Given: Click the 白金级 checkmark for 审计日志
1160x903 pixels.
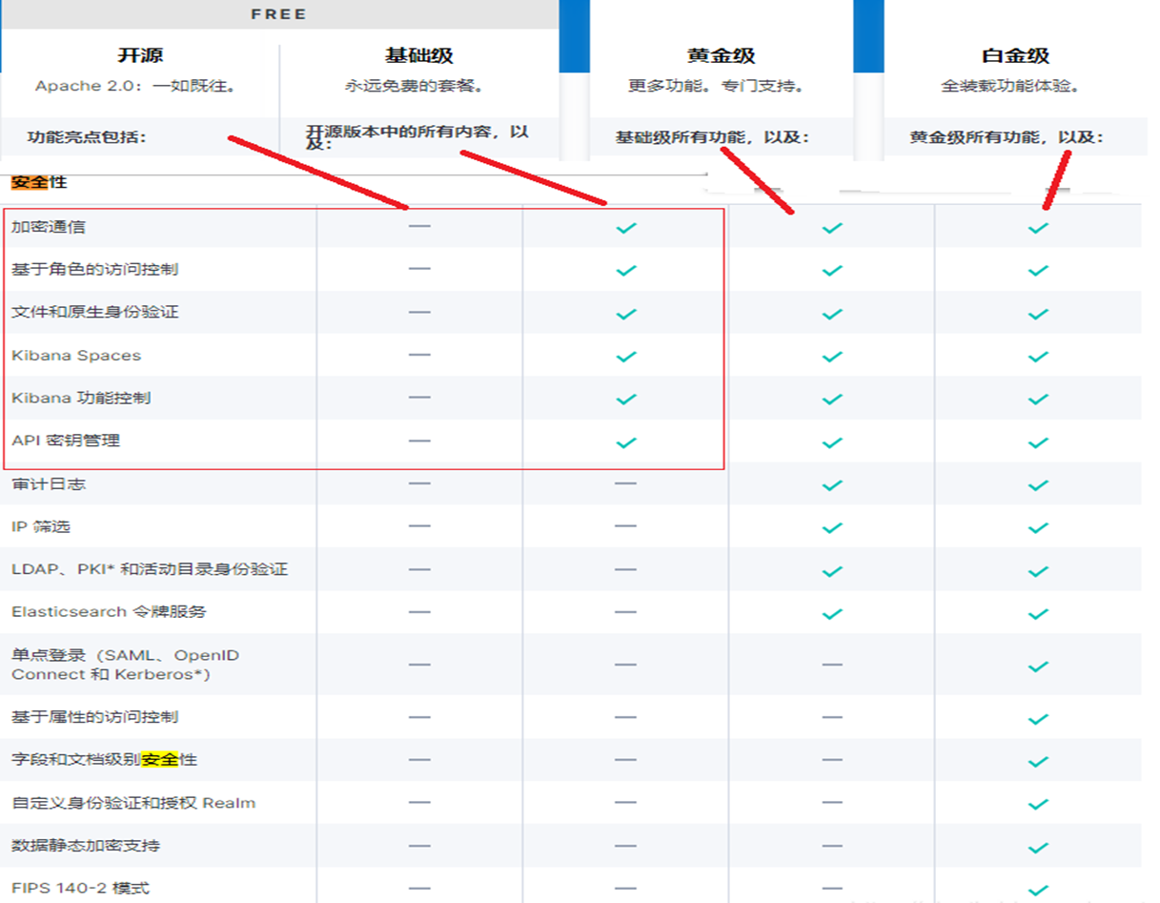Looking at the screenshot, I should 1038,485.
